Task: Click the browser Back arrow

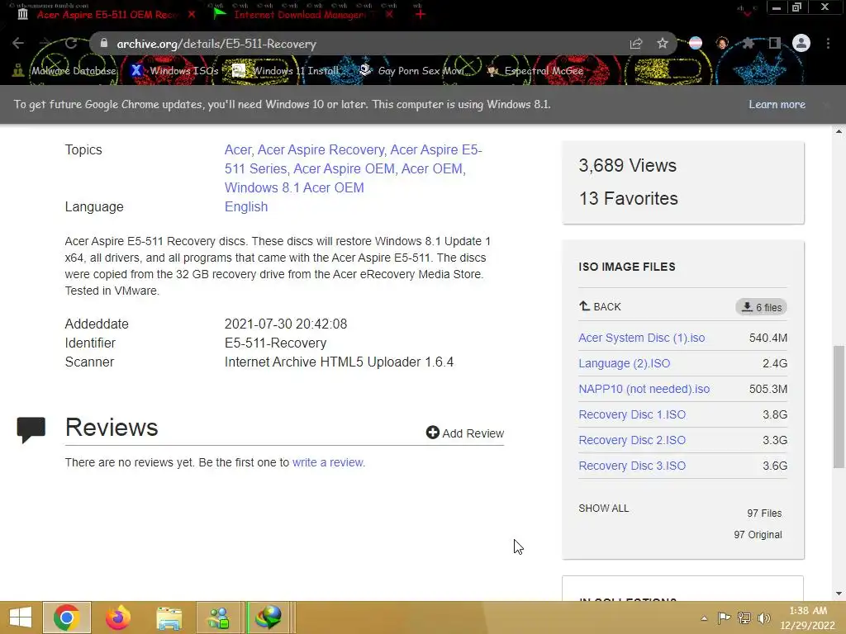Action: point(18,43)
